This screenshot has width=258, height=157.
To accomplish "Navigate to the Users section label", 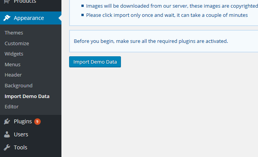I will click(21, 134).
